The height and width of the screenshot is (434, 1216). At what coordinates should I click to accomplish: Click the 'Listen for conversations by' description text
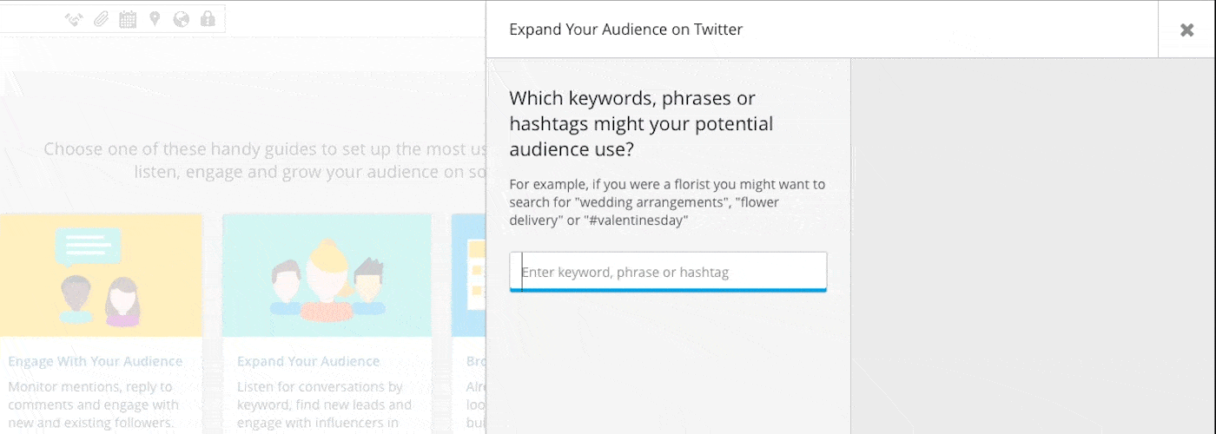tap(324, 404)
